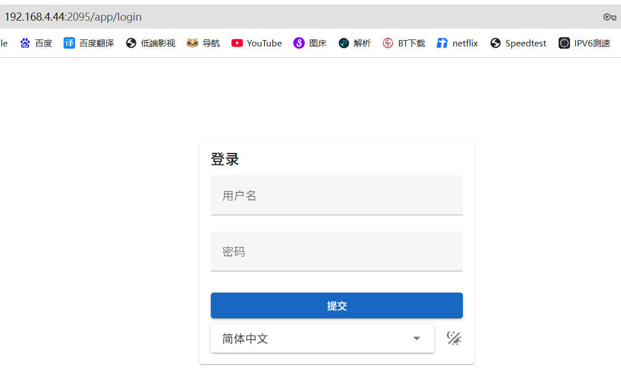Open the netflix bookmark

point(457,44)
